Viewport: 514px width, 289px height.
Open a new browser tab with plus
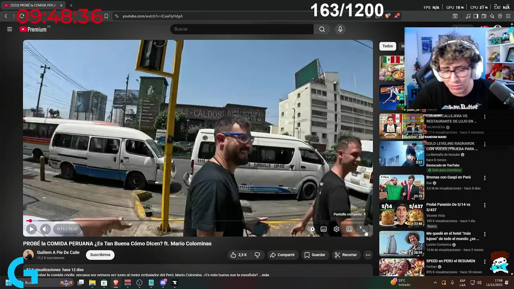click(71, 5)
